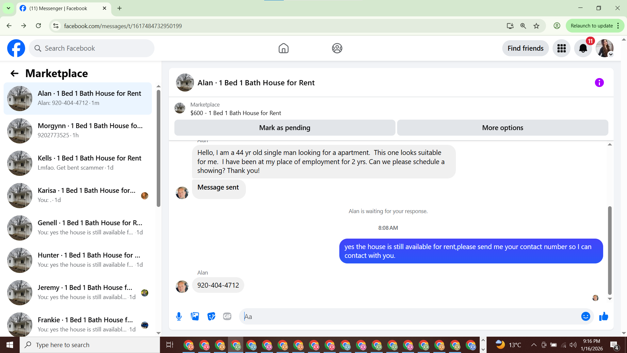The image size is (627, 353).
Task: Open the Facebook apps grid menu
Action: coord(561,48)
